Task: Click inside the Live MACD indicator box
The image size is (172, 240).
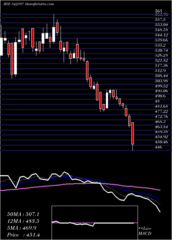Action: (x=95, y=223)
